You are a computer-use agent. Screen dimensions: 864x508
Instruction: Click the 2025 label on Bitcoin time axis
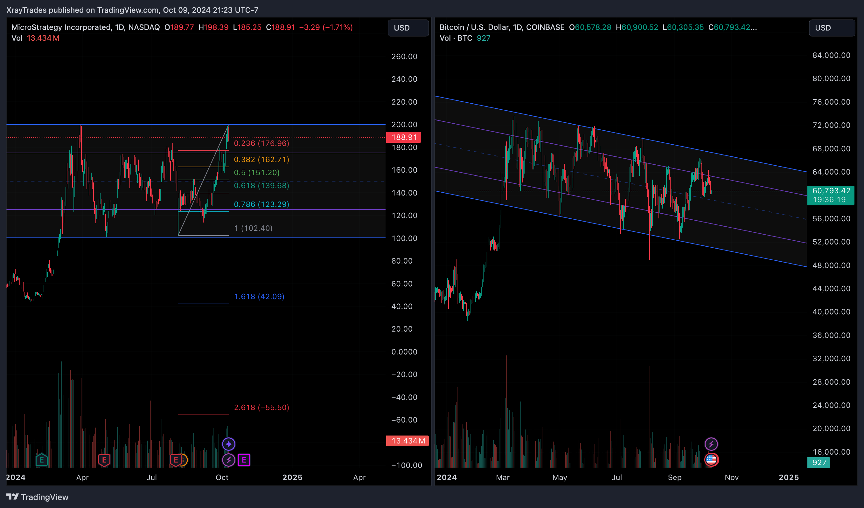click(789, 477)
